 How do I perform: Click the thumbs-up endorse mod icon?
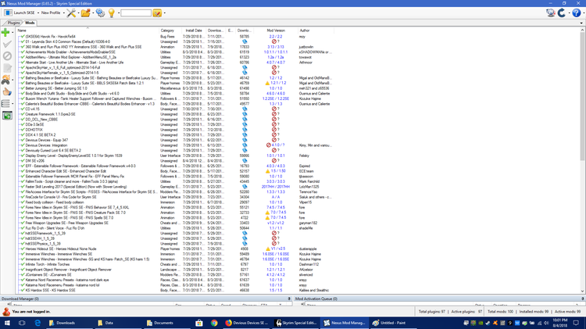point(7,91)
